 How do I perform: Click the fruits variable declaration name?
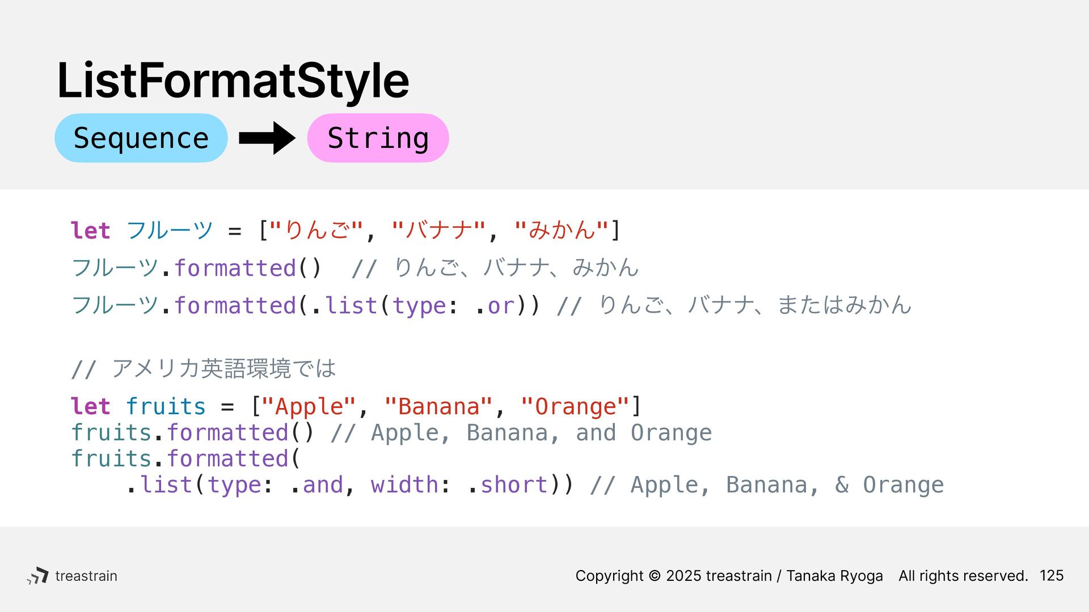[166, 406]
